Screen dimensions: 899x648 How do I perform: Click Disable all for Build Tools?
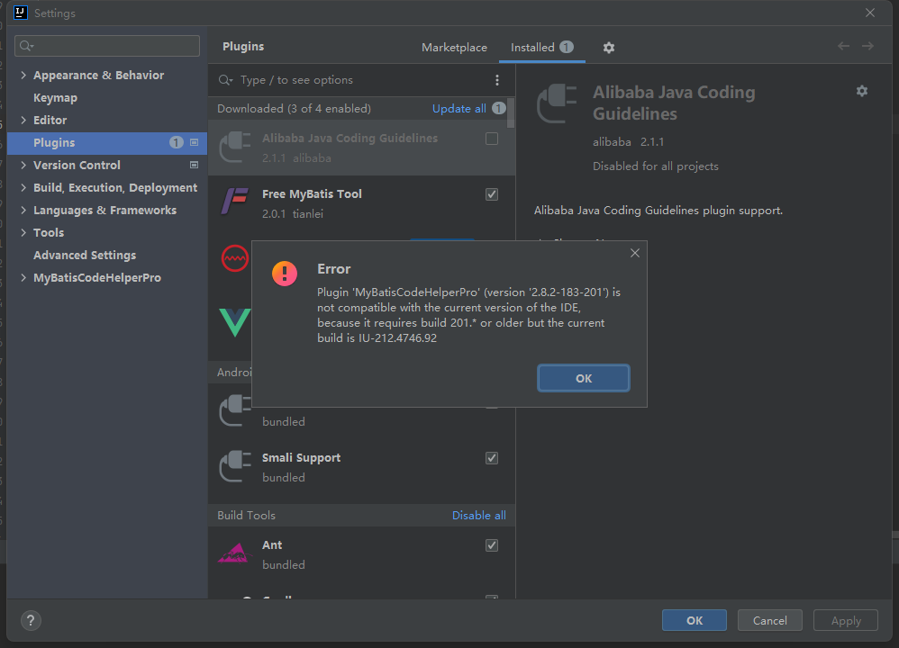tap(478, 516)
